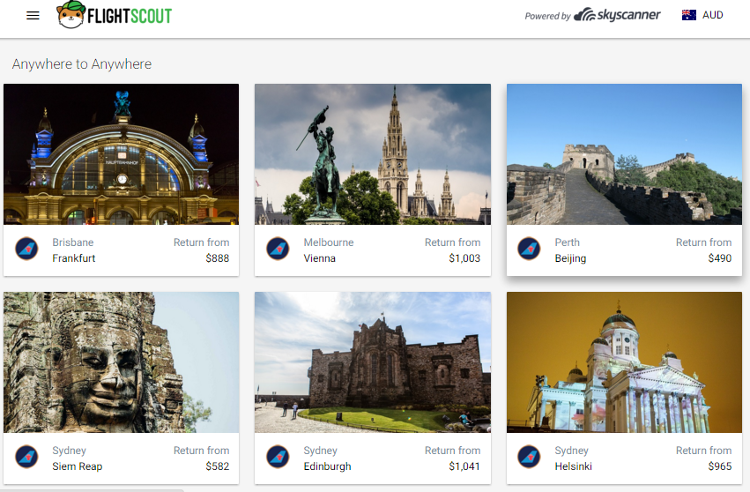The height and width of the screenshot is (492, 750).
Task: Open the Edinburgh castle photo
Action: tap(373, 362)
